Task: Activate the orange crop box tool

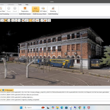Action: click(x=23, y=20)
